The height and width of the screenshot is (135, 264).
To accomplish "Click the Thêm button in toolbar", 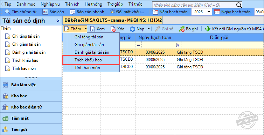I will pyautogui.click(x=73, y=29).
